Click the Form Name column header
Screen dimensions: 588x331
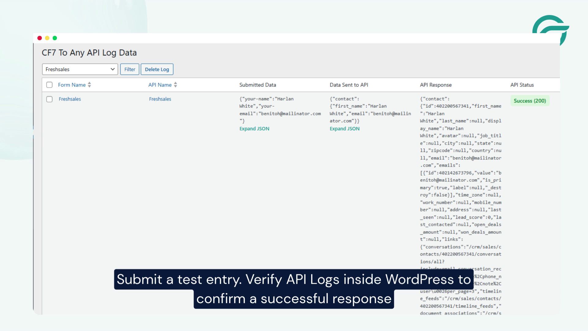pos(72,85)
